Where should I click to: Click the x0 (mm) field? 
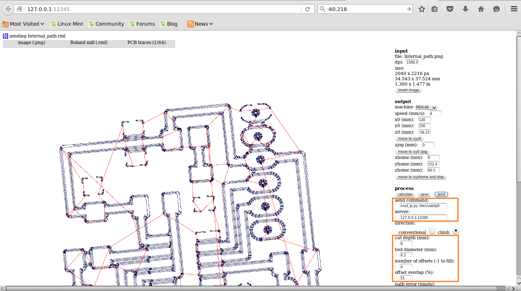pyautogui.click(x=424, y=120)
